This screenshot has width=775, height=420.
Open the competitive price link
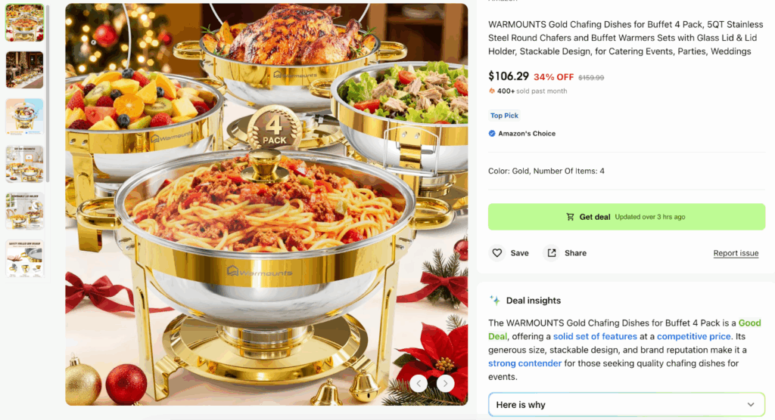pyautogui.click(x=693, y=337)
